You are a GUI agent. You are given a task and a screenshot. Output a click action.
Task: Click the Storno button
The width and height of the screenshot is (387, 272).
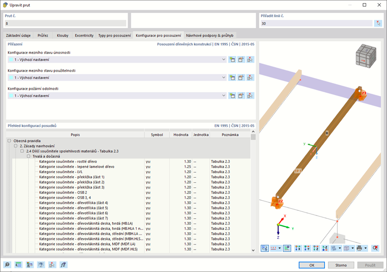[341, 265]
